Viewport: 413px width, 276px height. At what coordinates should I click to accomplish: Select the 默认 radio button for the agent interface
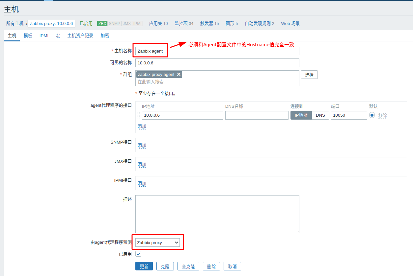(372, 115)
